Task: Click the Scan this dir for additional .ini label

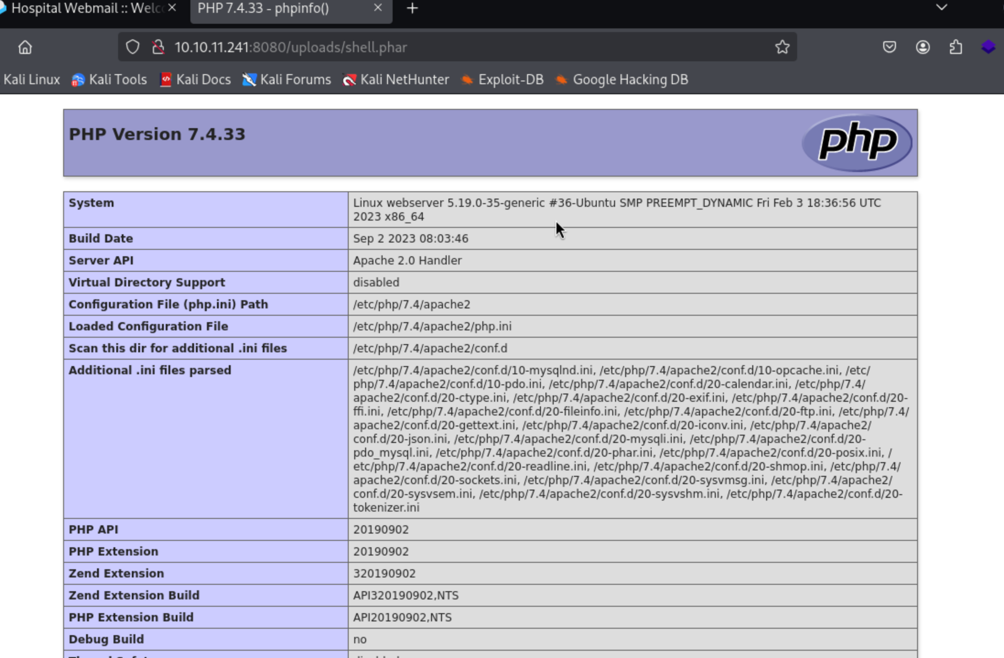Action: (x=178, y=348)
